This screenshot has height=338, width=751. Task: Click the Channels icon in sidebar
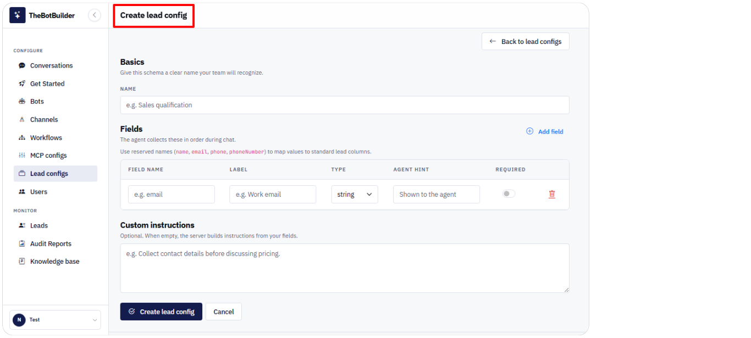pyautogui.click(x=22, y=120)
